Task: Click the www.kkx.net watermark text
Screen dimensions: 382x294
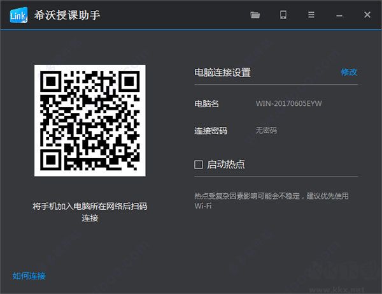Action: pyautogui.click(x=337, y=290)
